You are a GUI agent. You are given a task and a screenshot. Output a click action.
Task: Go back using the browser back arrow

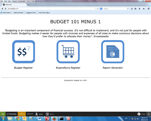2,9
